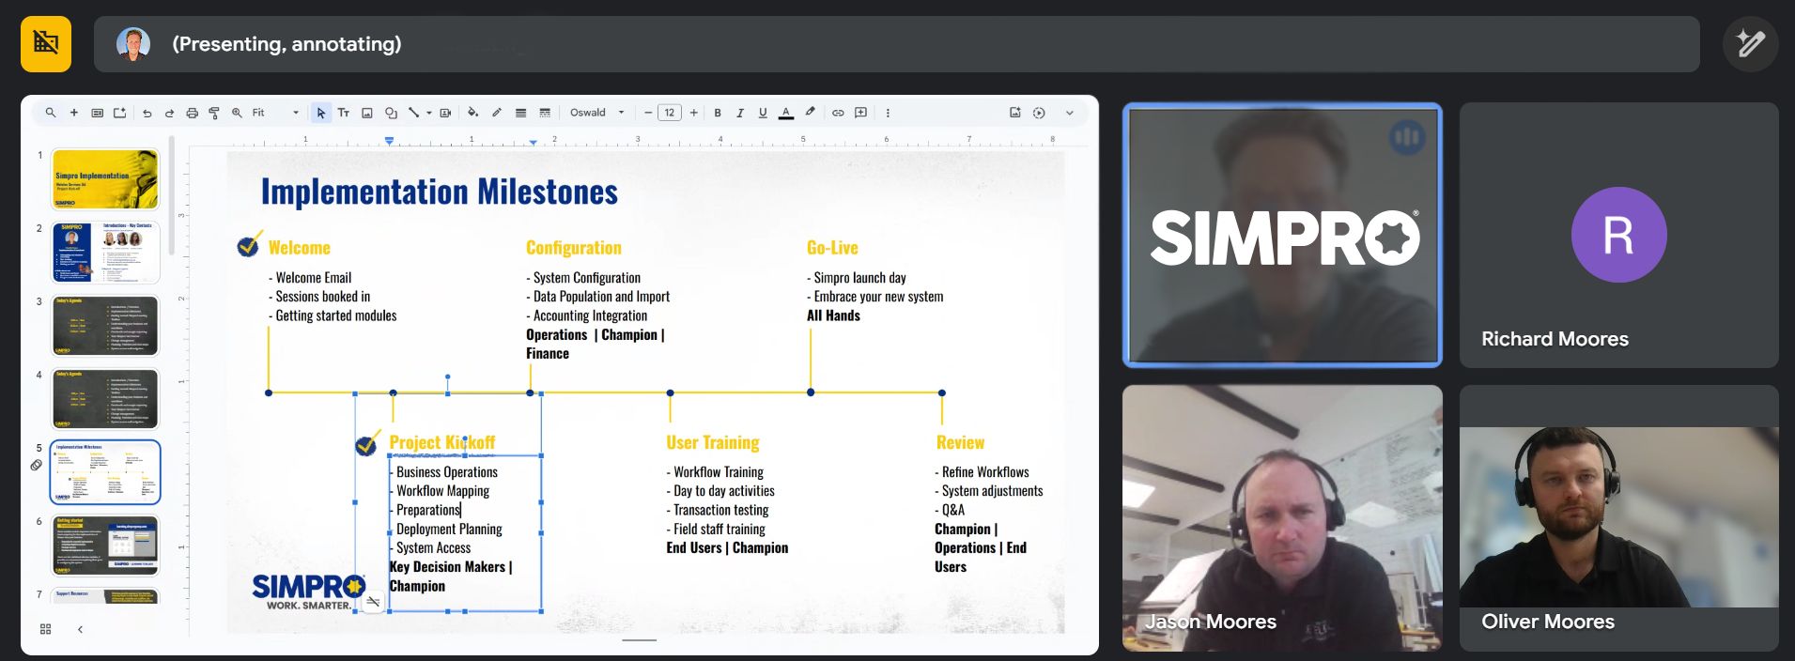Click the insert link icon
The height and width of the screenshot is (661, 1795).
[838, 113]
